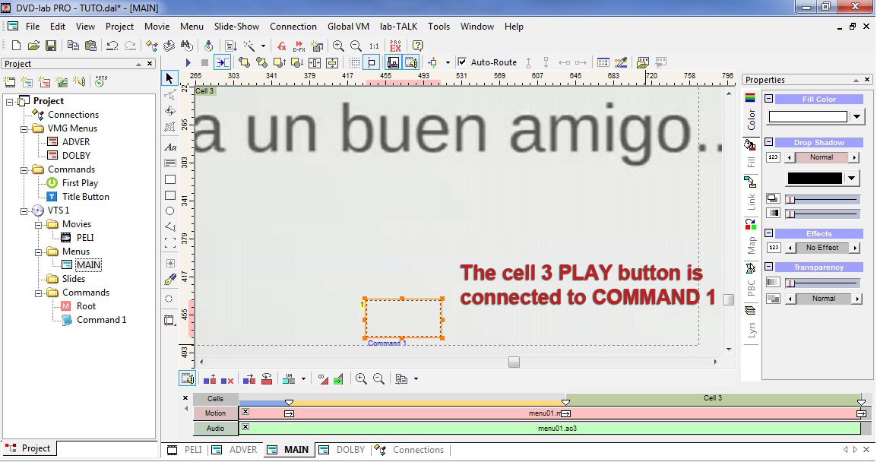This screenshot has width=877, height=462.
Task: Collapse the VMG Menus tree node
Action: [24, 128]
